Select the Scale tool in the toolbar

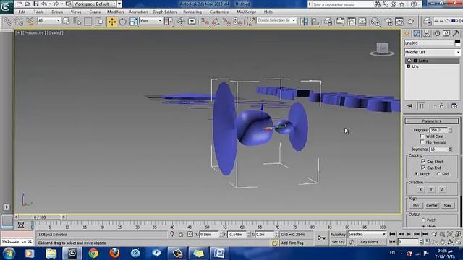point(133,22)
